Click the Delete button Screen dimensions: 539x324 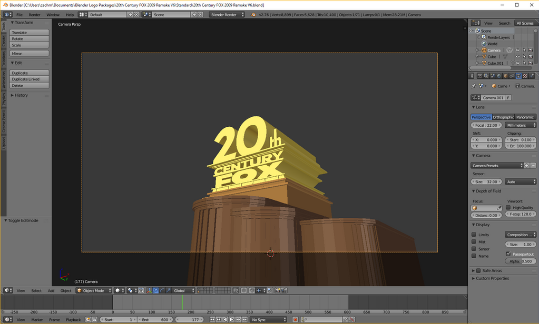[x=29, y=85]
